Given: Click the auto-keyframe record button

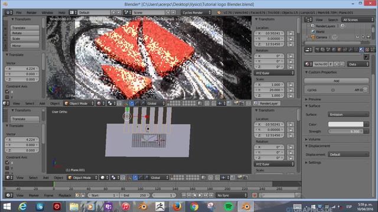Looking at the screenshot, I should (x=255, y=196).
